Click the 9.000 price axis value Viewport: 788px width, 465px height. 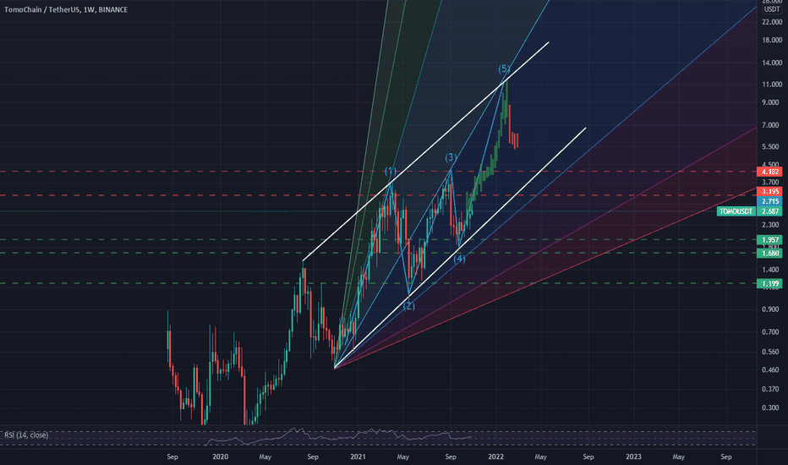[770, 102]
